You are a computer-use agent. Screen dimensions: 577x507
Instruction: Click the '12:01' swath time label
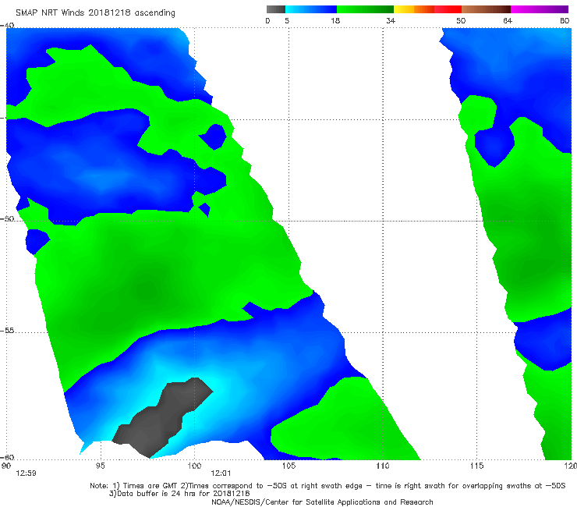(x=221, y=473)
